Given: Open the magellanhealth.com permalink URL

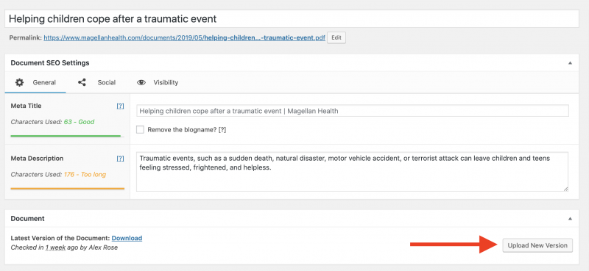Looking at the screenshot, I should [185, 38].
